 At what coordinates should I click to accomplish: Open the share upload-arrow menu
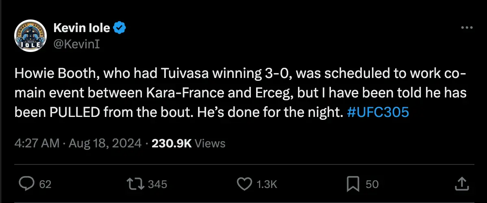click(461, 184)
